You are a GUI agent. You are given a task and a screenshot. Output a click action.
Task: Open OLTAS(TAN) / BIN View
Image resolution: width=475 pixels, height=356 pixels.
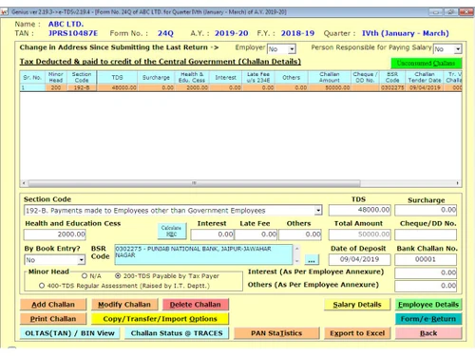coord(69,333)
